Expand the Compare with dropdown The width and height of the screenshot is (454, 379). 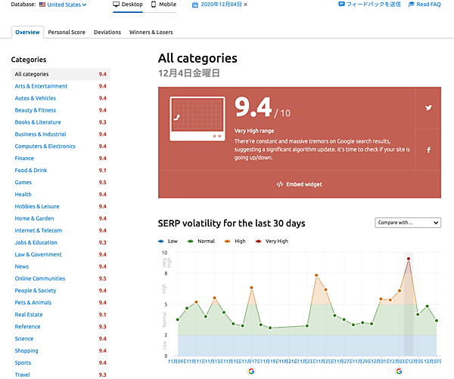click(408, 223)
